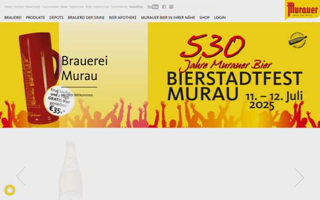
Task: Click the faded beer bottle image
Action: tap(70, 170)
